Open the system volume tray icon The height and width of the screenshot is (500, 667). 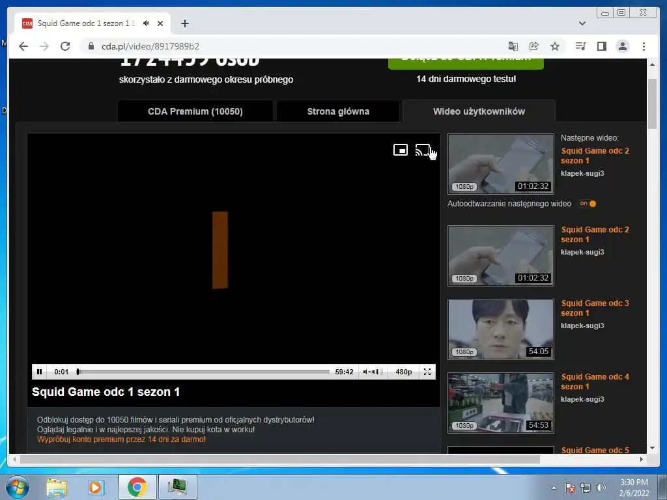tap(601, 488)
